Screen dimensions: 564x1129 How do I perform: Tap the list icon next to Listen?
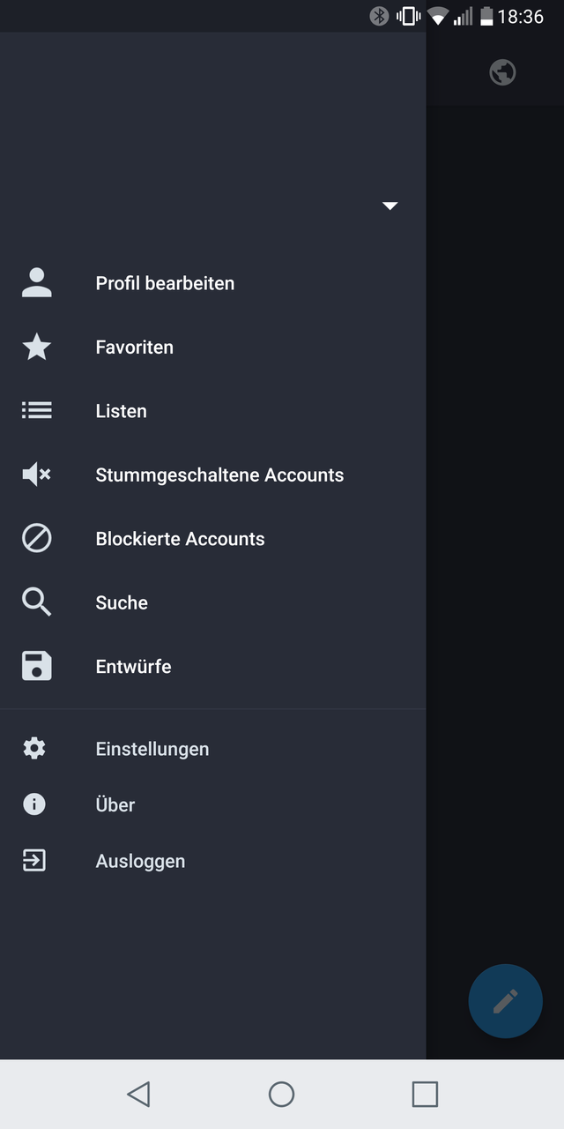pos(36,411)
